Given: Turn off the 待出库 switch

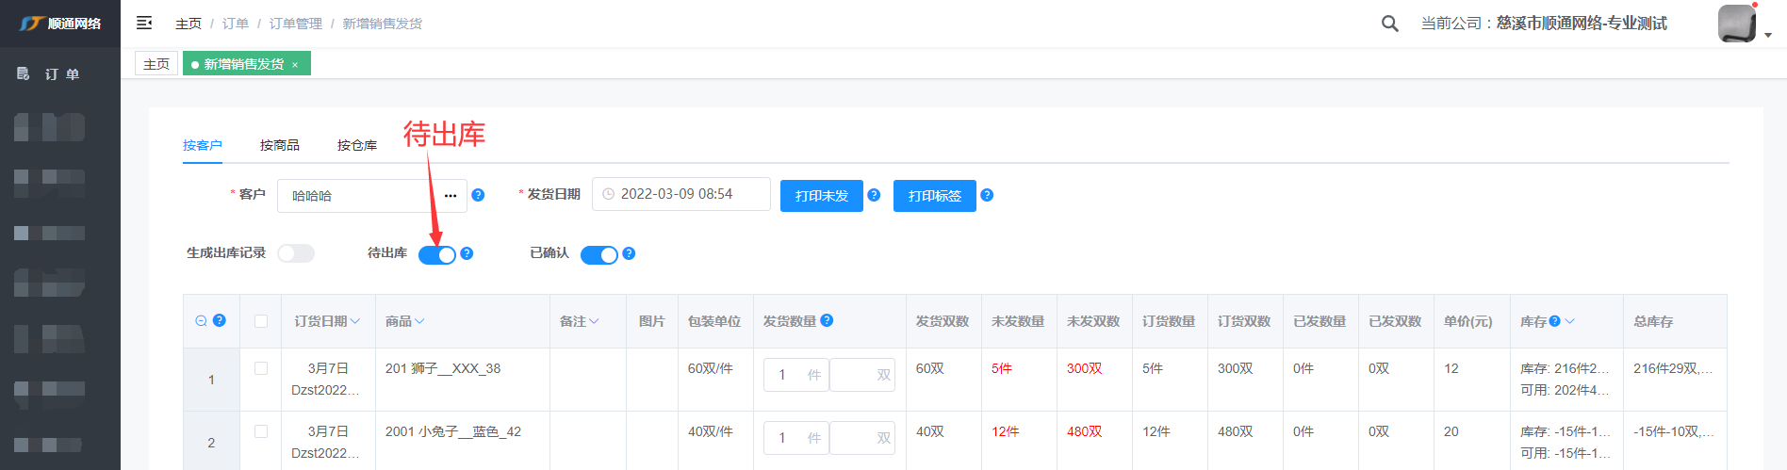Looking at the screenshot, I should click(437, 254).
